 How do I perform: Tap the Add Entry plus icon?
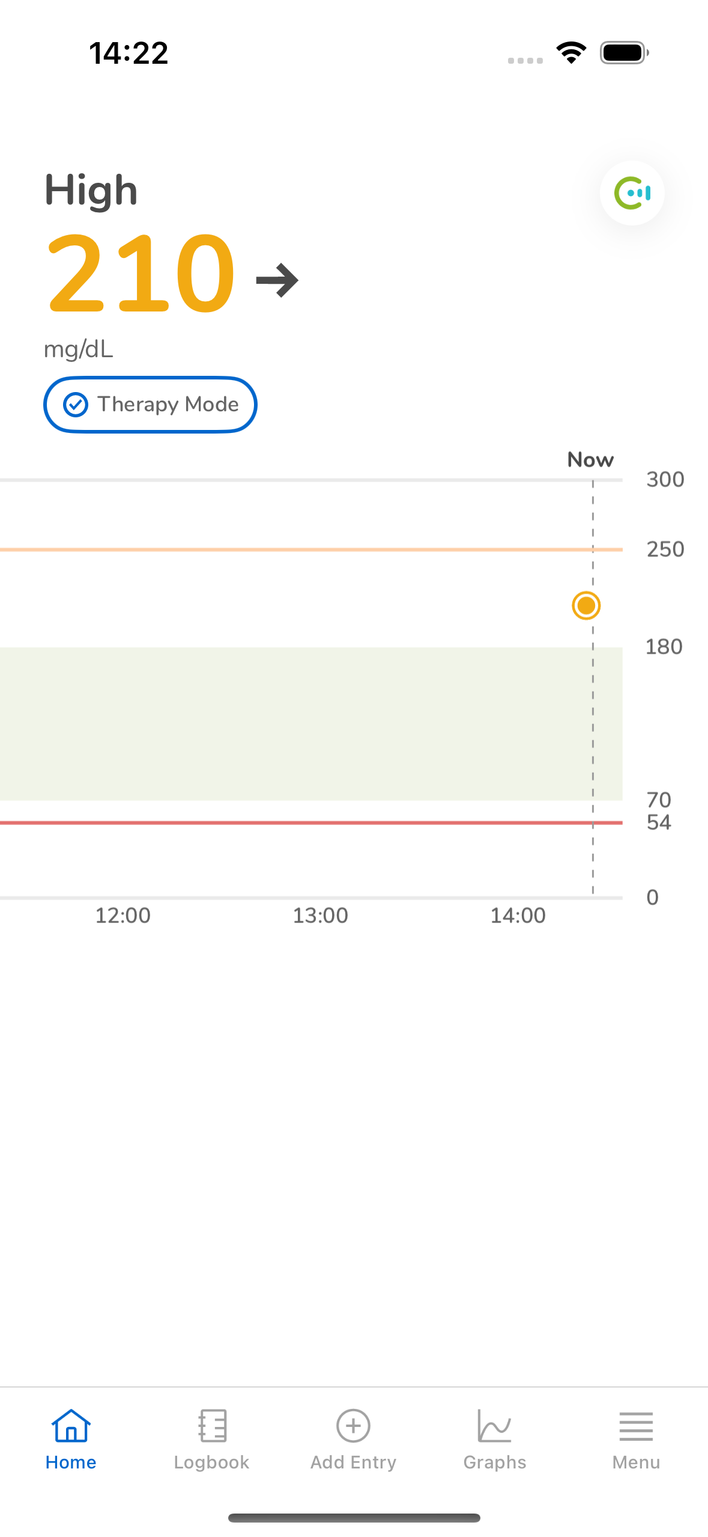353,1425
